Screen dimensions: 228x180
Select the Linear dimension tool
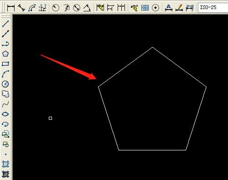pyautogui.click(x=11, y=8)
